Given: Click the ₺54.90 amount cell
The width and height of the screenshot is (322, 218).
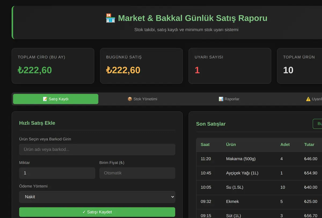Looking at the screenshot, I should [311, 173].
